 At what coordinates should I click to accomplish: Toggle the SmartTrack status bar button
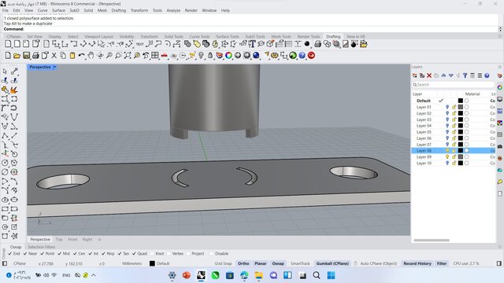coord(300,263)
